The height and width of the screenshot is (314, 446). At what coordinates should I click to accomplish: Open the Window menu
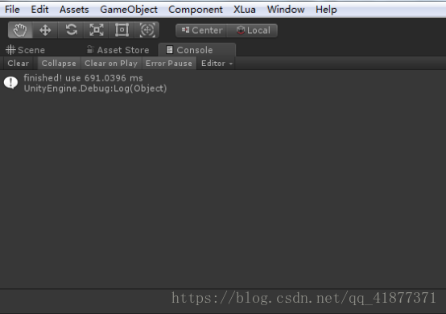tap(286, 10)
